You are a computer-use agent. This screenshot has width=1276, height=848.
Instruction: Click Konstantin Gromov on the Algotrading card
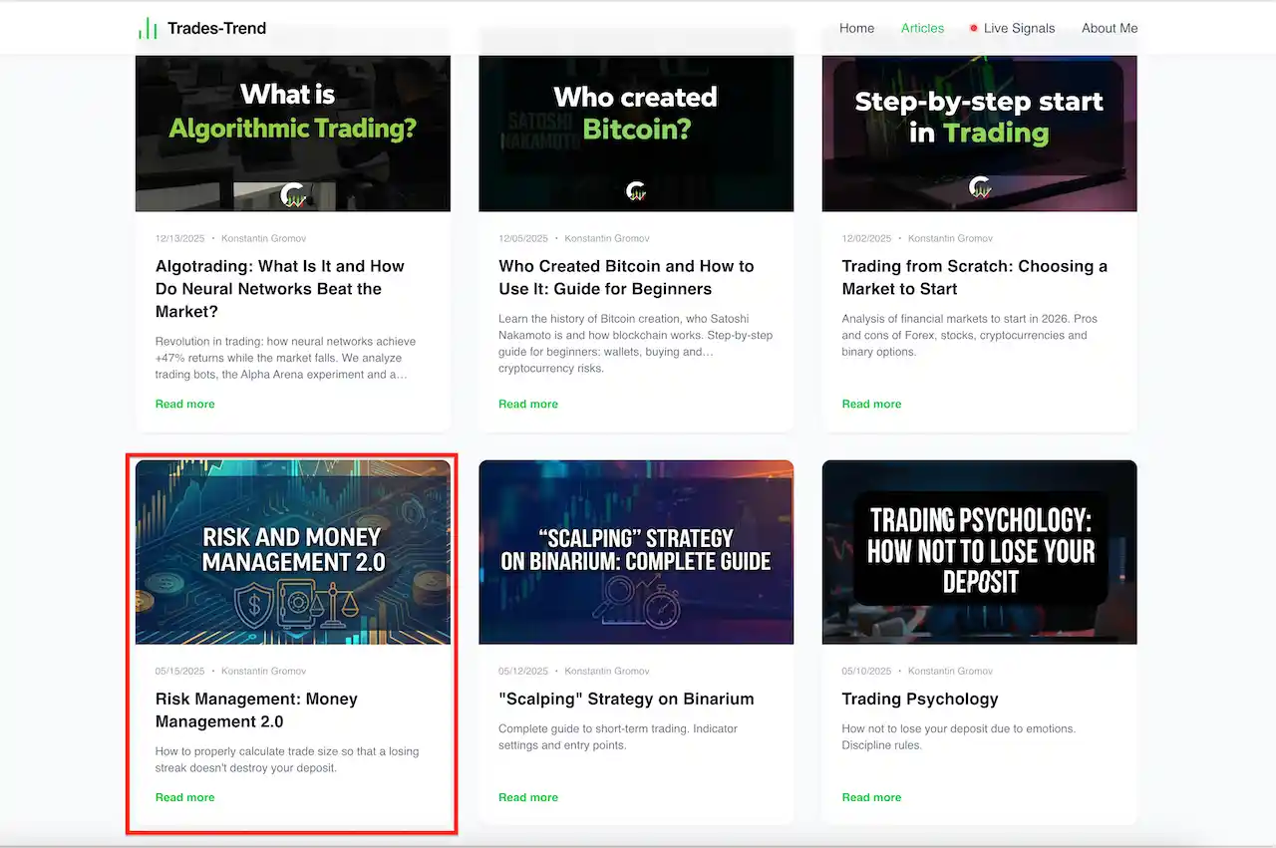[x=263, y=238]
